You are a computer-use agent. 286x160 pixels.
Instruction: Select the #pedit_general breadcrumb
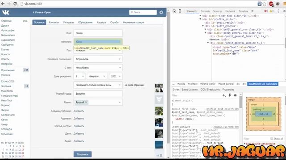(226, 84)
